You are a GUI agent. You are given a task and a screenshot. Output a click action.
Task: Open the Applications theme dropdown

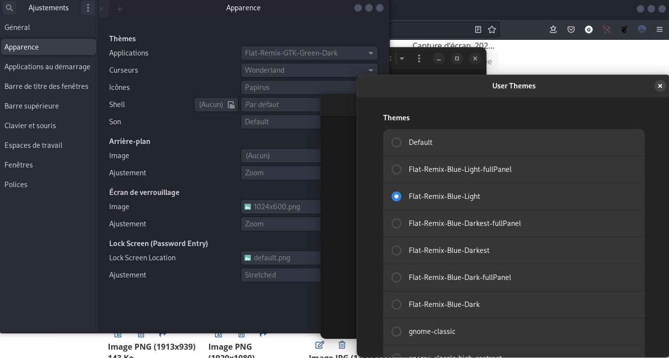[309, 53]
